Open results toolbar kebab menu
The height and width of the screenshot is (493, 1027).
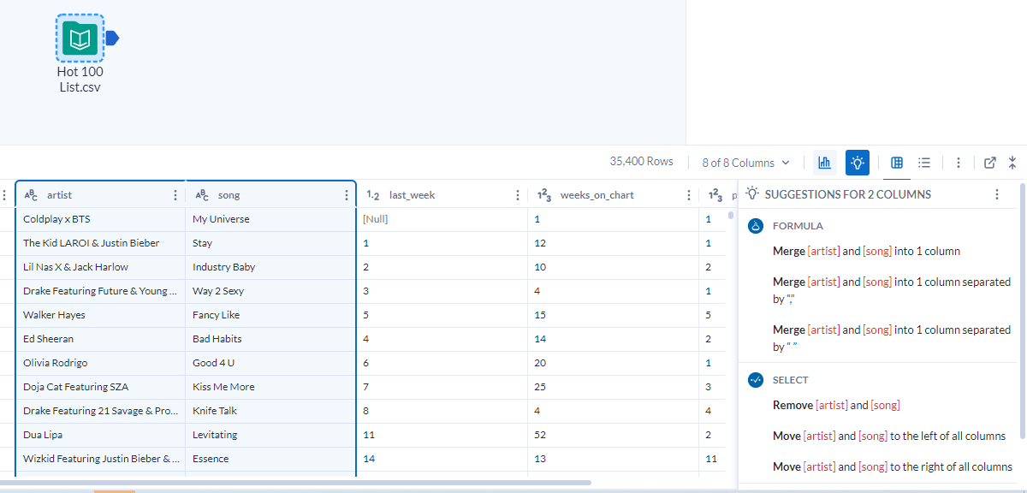coord(959,162)
